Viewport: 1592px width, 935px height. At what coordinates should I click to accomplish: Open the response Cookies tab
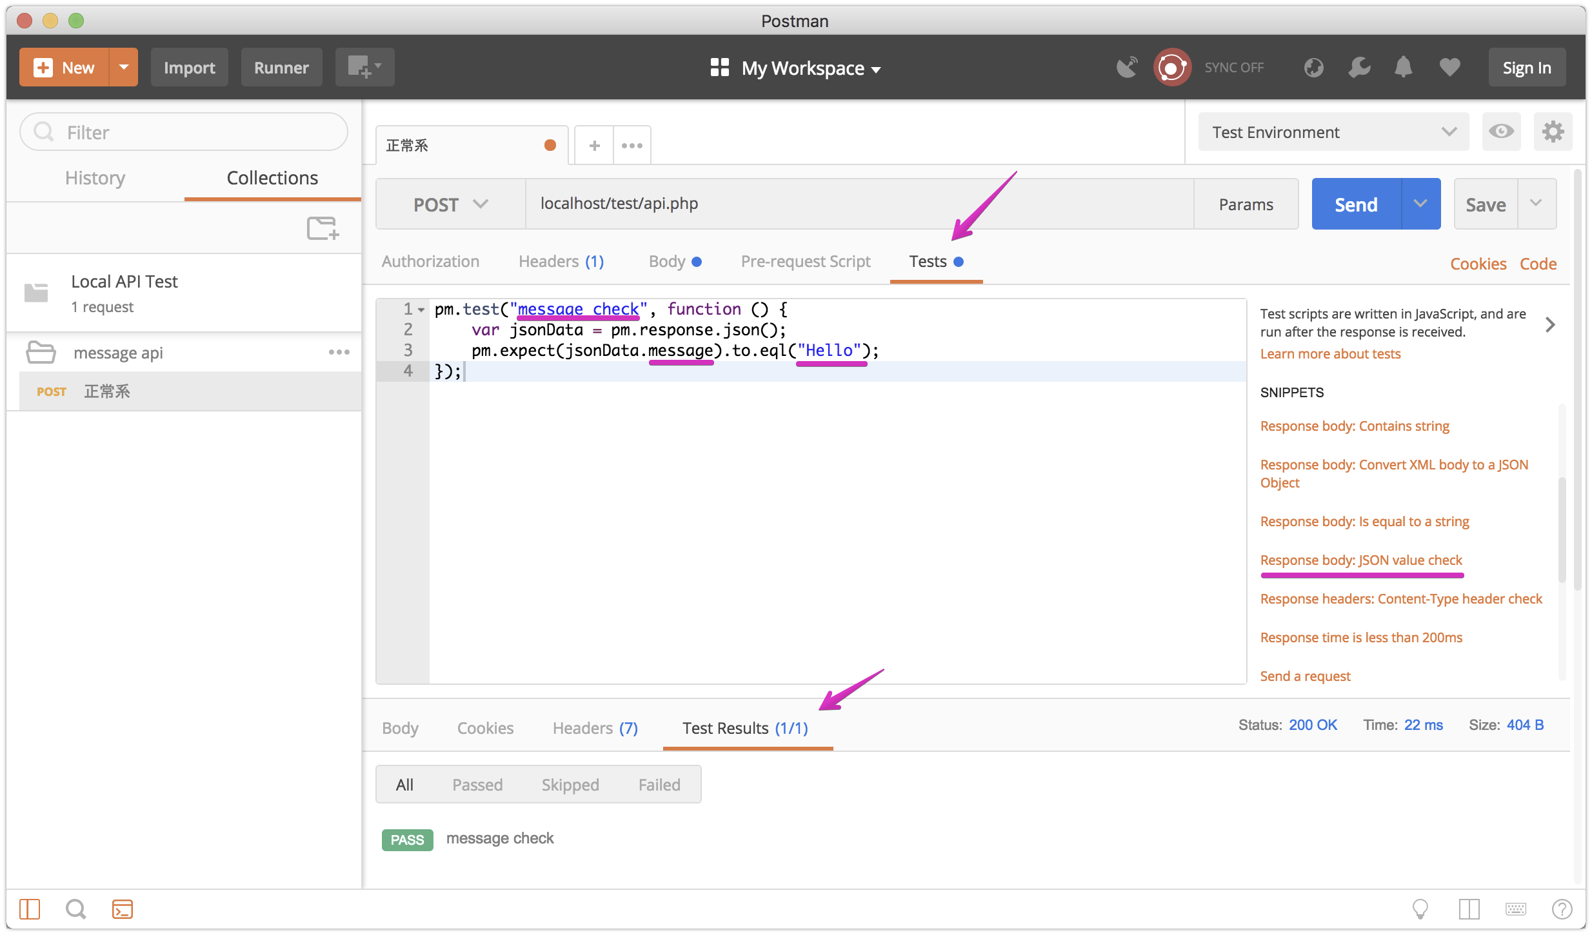[x=485, y=728]
